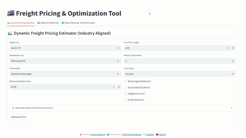246x138 pixels.
Task: Toggle Liftgate Service checkbox
Action: pos(125,94)
